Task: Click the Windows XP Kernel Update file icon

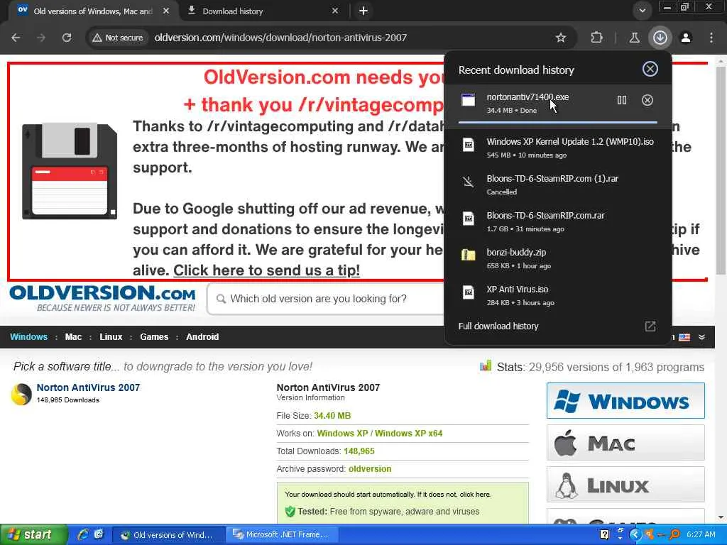Action: (469, 145)
